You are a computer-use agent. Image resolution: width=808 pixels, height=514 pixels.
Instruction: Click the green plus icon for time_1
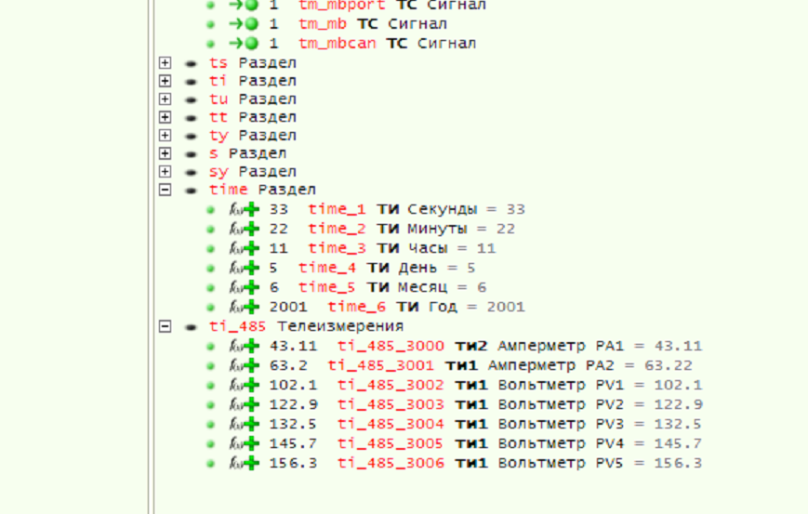[x=251, y=210]
